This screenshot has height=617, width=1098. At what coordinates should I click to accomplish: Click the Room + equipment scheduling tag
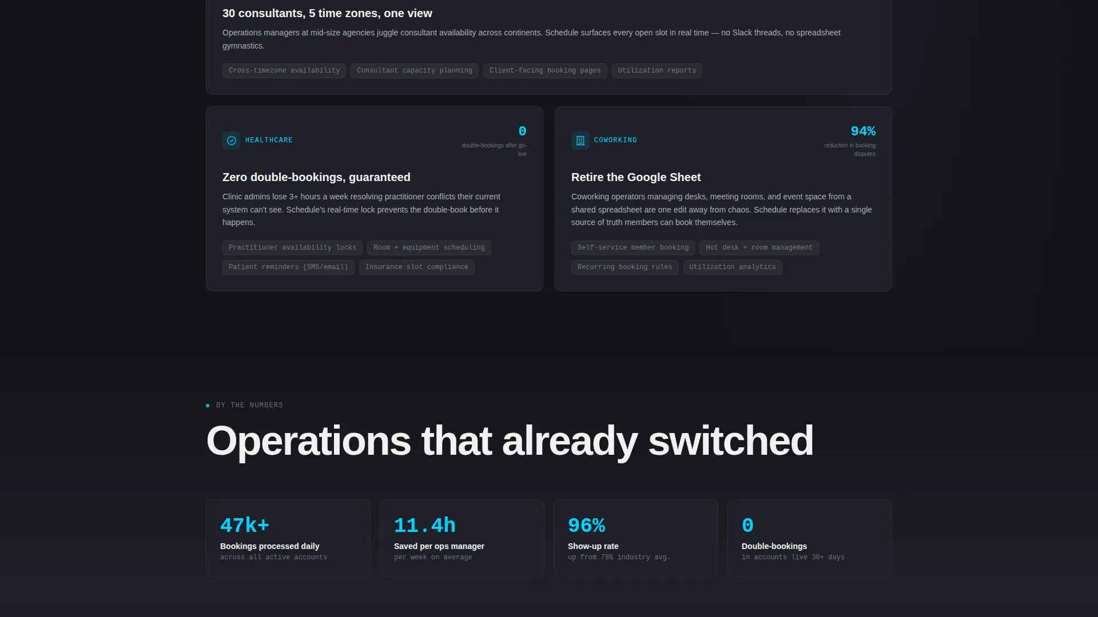coord(429,248)
